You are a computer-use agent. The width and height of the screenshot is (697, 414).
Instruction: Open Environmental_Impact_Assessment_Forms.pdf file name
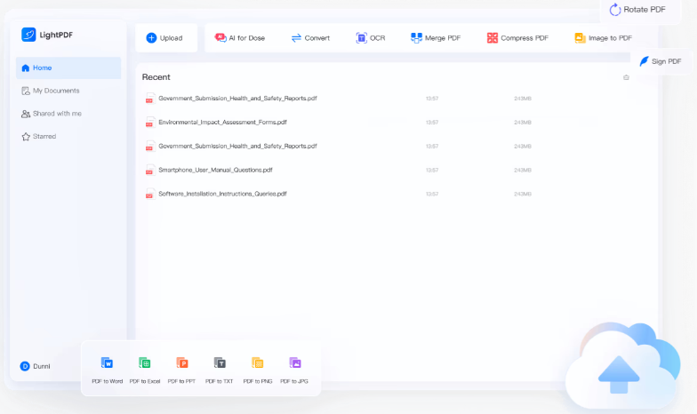222,123
